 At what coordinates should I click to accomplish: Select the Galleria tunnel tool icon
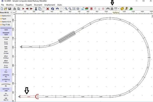tap(112, 9)
